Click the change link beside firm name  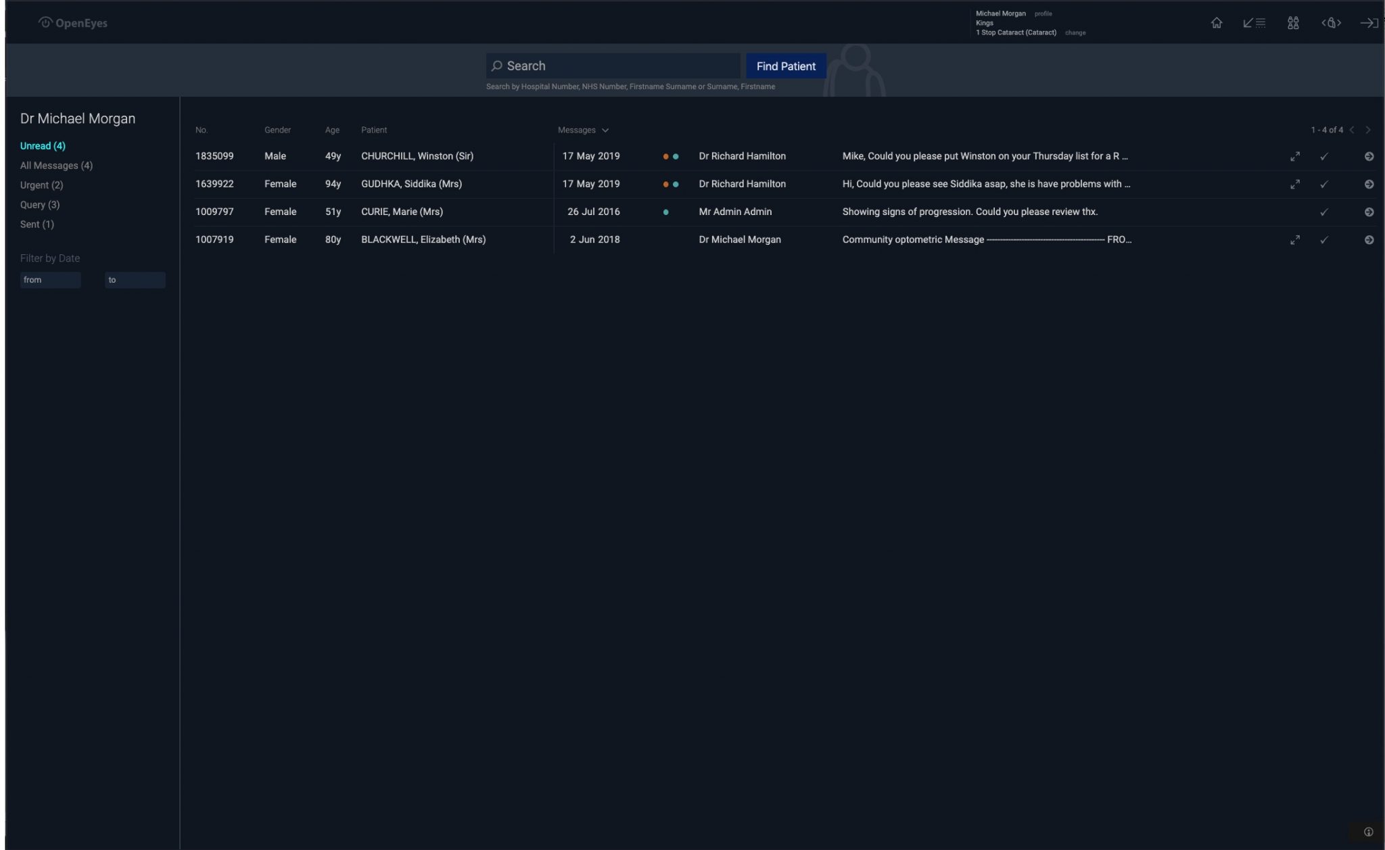[x=1075, y=33]
